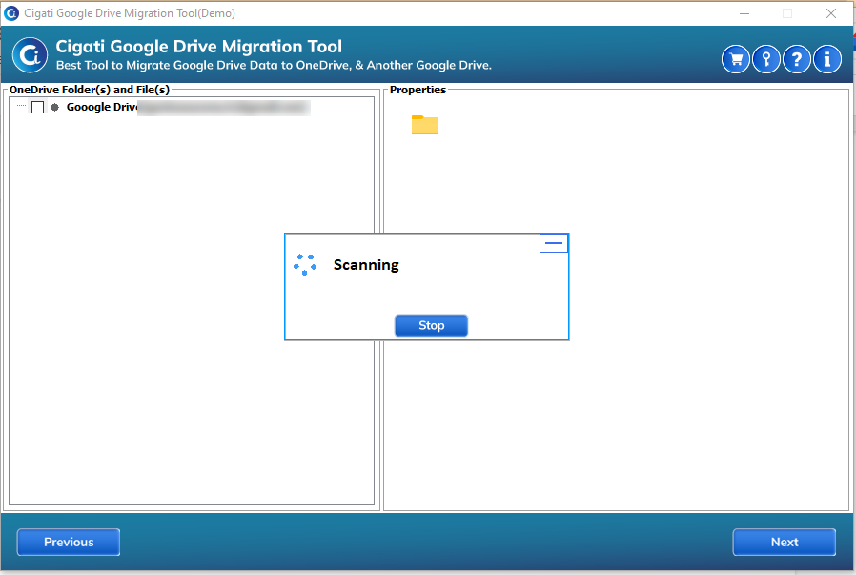The height and width of the screenshot is (575, 856).
Task: Click the Best Tool to Migrate tagline
Action: (x=274, y=66)
